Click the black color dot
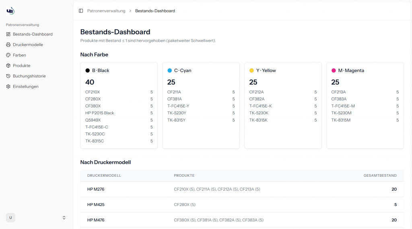The image size is (412, 229). (87, 70)
